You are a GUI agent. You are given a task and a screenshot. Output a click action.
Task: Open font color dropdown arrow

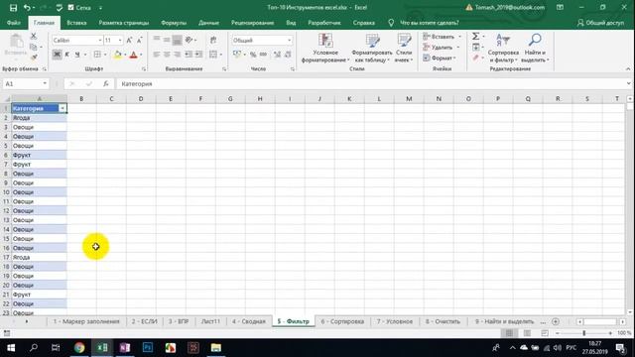tap(141, 55)
